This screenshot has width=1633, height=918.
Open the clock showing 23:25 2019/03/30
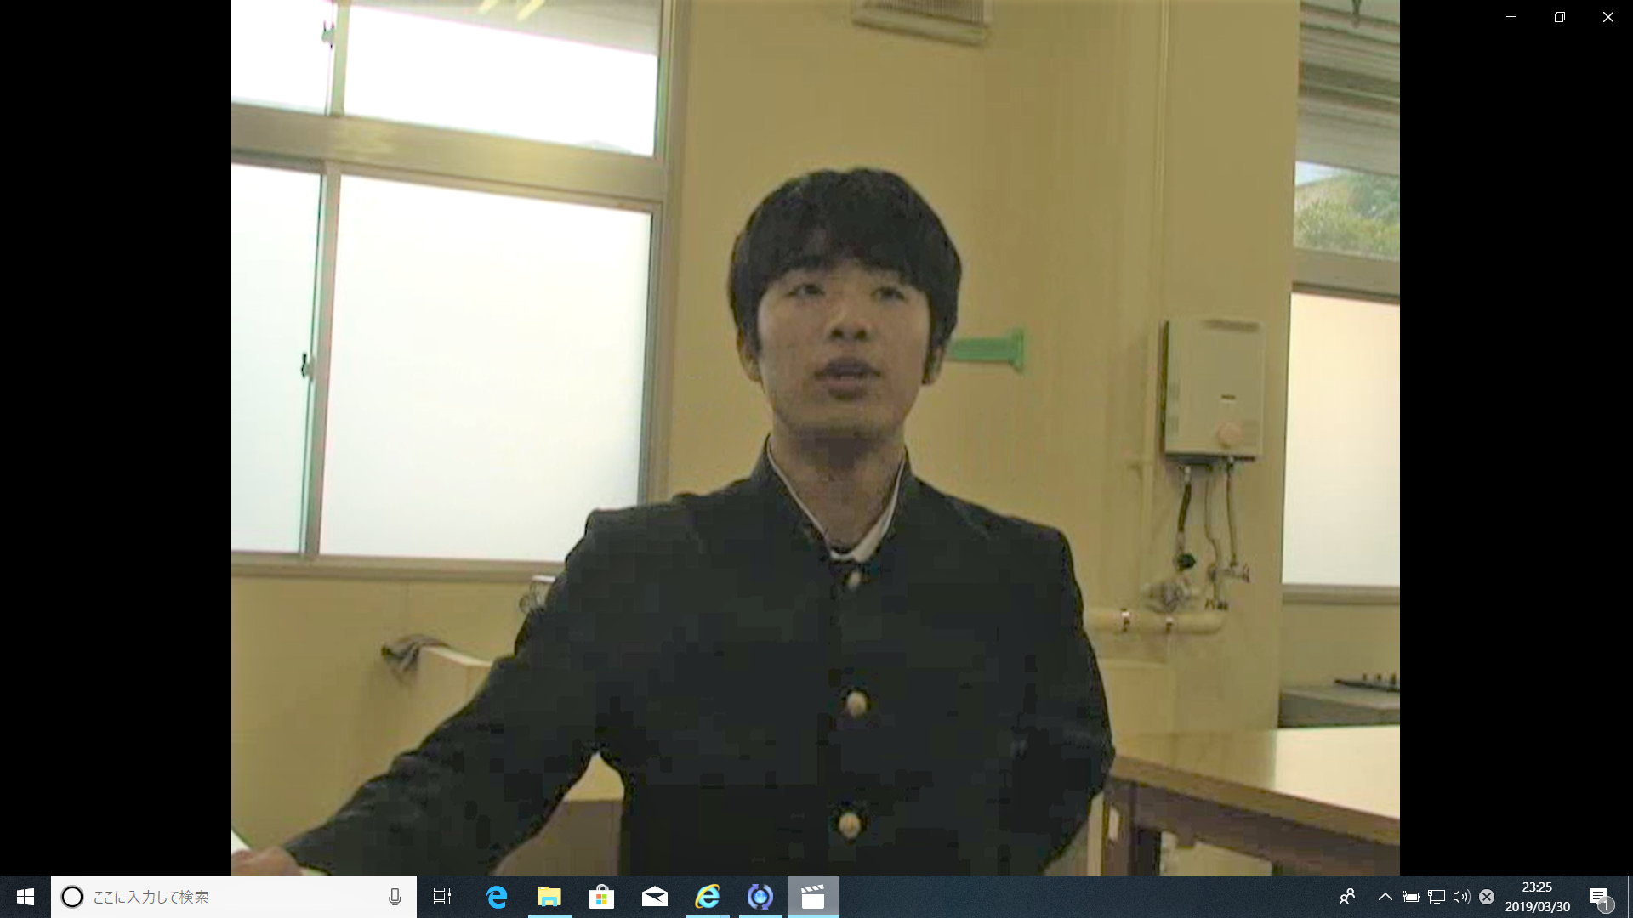pos(1537,897)
